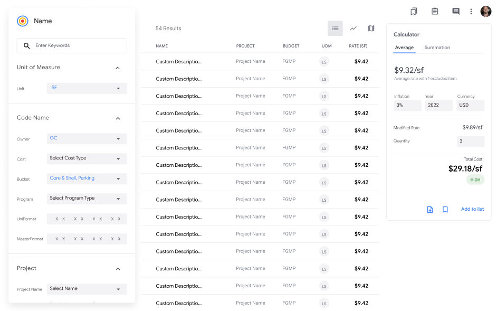Click the Enter Keywords search field
The image size is (497, 311).
click(x=72, y=46)
